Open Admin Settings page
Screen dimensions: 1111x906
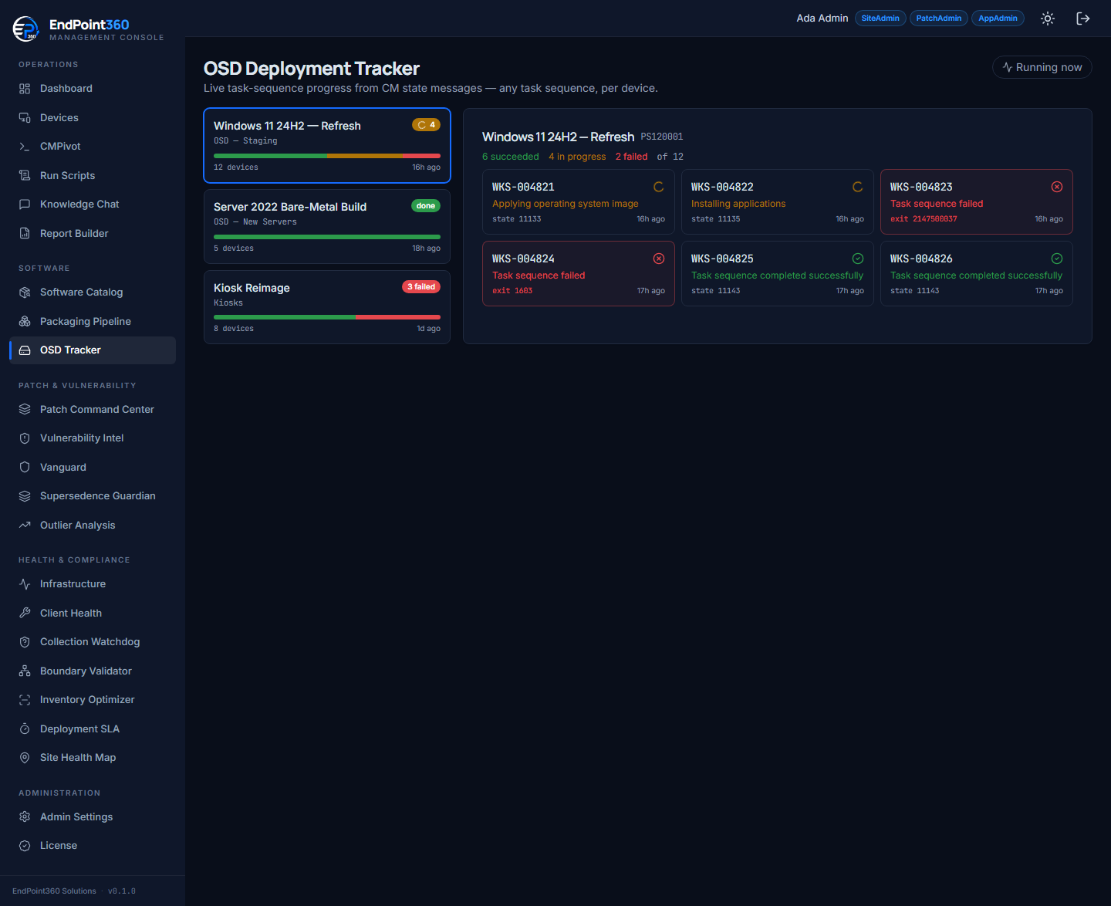[x=93, y=816]
